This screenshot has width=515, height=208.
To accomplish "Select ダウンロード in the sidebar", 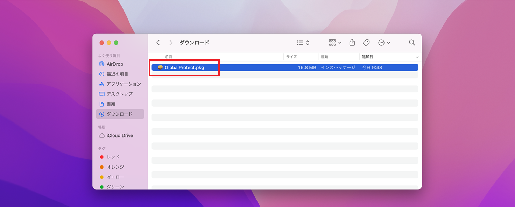I will (x=120, y=114).
